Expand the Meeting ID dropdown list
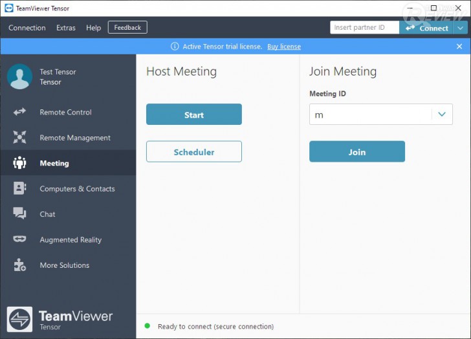Screen dimensions: 471x339 [x=441, y=114]
